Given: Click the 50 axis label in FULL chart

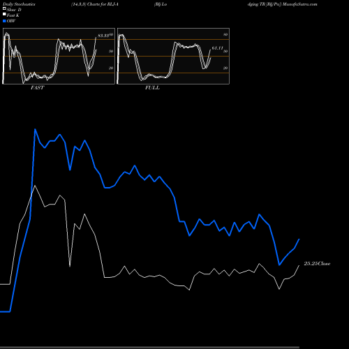Looking at the screenshot, I should tap(225, 51).
